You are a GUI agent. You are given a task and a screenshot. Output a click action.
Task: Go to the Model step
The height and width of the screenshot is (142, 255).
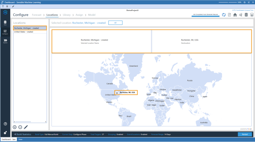tap(92, 15)
